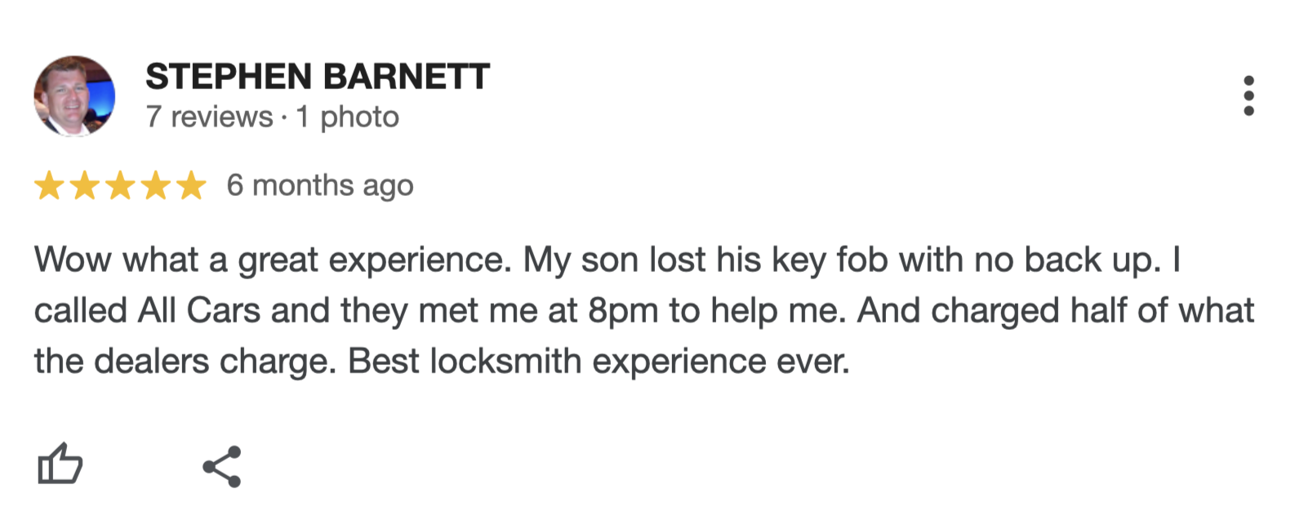Click the "Best locksmith experience ever" sentence
Viewport: 1313px width, 529px height.
[x=599, y=362]
